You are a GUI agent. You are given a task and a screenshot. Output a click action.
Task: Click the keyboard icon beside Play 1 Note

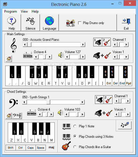[x=66, y=127]
